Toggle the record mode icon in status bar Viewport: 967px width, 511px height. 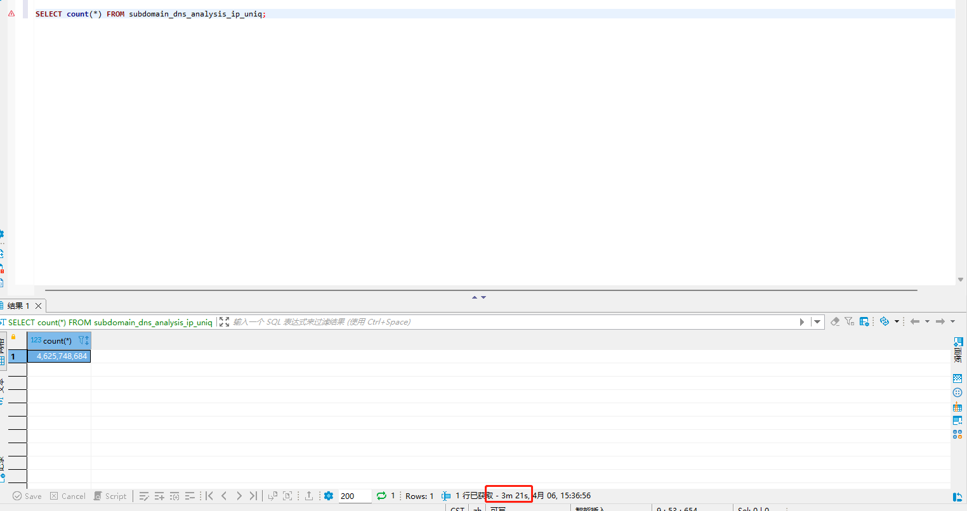point(446,496)
